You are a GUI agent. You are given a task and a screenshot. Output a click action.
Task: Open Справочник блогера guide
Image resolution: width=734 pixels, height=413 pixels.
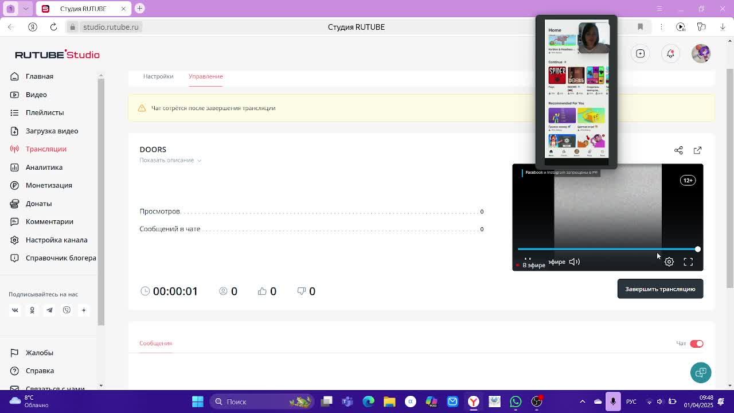(61, 258)
